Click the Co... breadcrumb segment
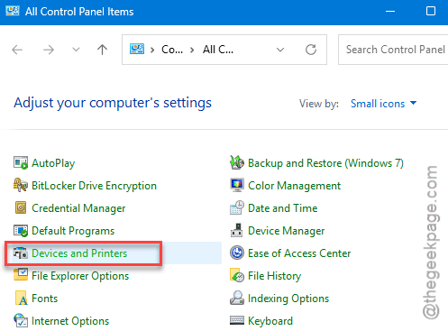Viewport: 448px width, 331px height. coord(172,50)
